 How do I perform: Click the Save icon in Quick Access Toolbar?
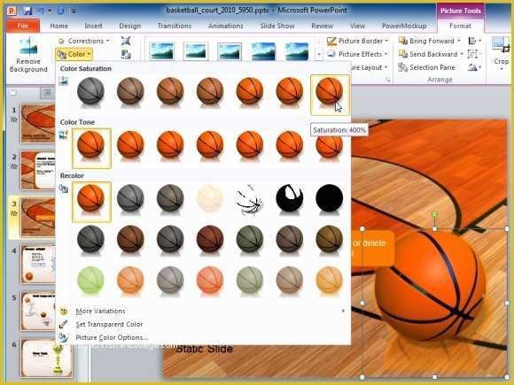pyautogui.click(x=27, y=11)
